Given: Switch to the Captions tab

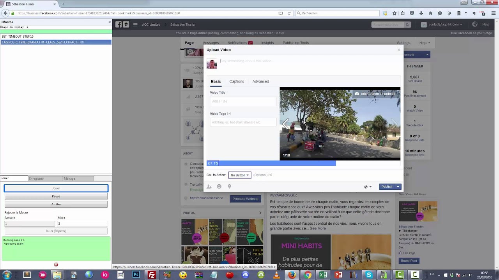Looking at the screenshot, I should pos(237,81).
